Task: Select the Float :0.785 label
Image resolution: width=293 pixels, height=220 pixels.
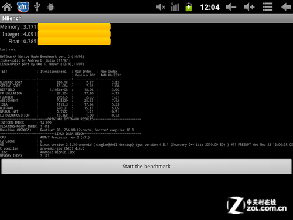Action: [22, 42]
